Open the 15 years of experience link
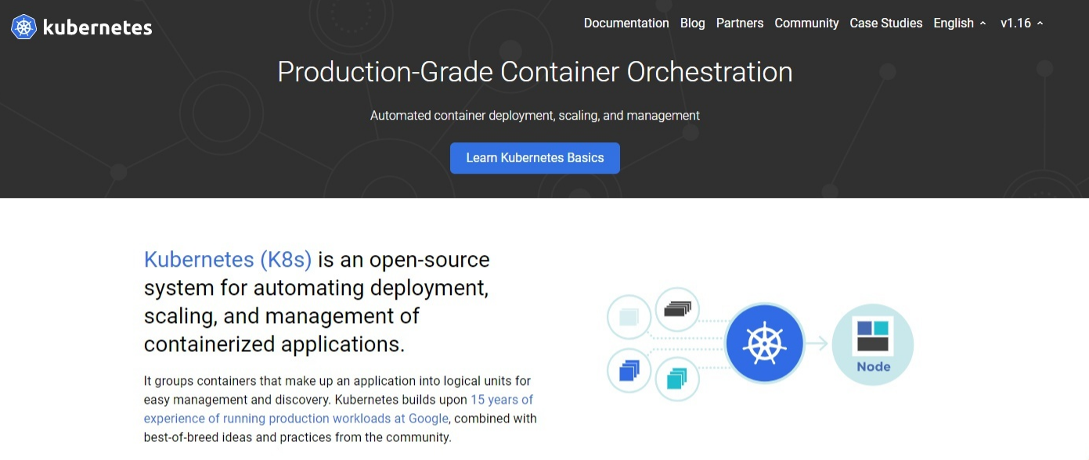Image resolution: width=1089 pixels, height=460 pixels. point(338,409)
